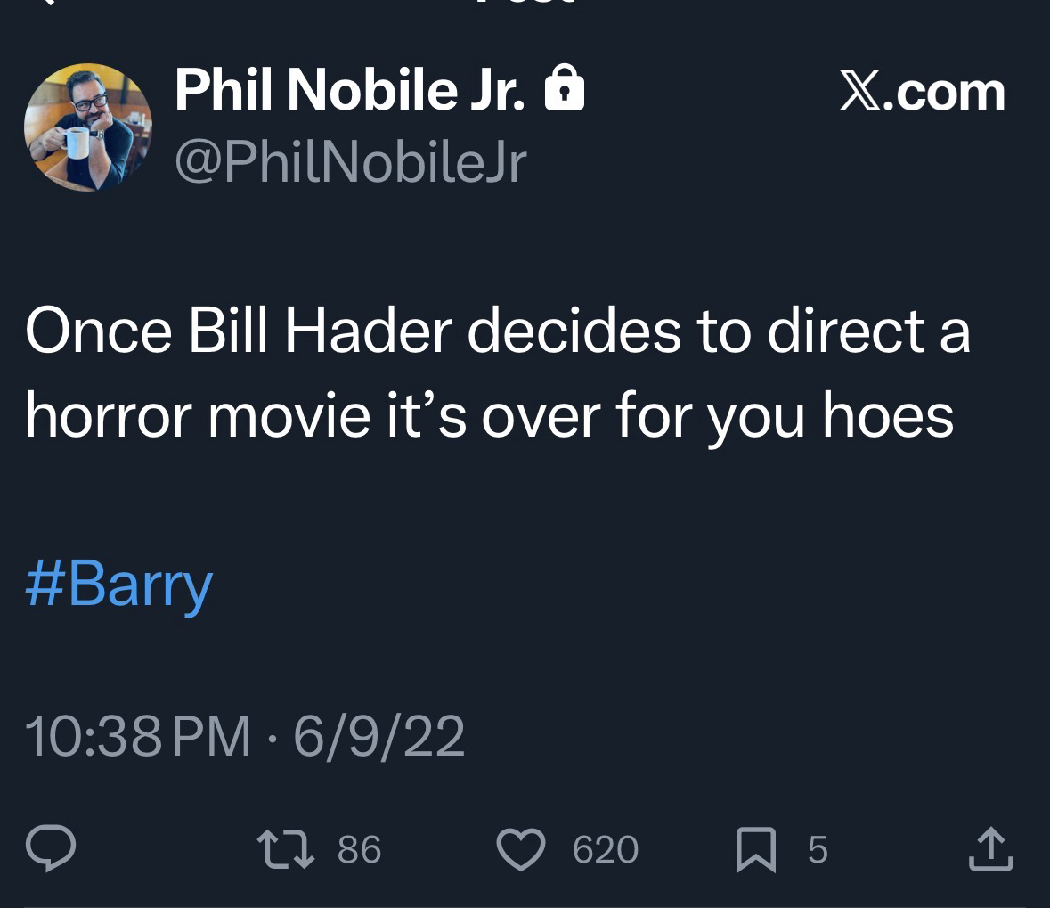Click the word "decides" in the tweet
1050x908 pixels.
coord(575,331)
